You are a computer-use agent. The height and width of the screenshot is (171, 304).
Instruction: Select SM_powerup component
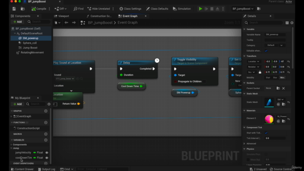(x=31, y=38)
